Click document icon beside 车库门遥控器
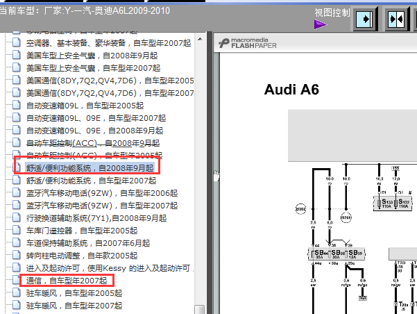The width and height of the screenshot is (417, 314). pyautogui.click(x=17, y=231)
